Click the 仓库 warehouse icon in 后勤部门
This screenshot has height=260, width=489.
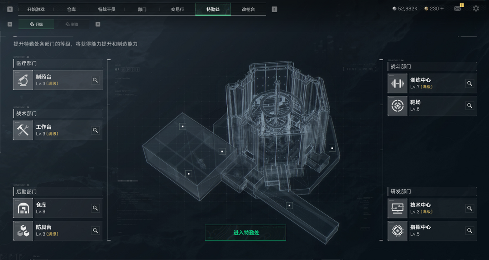coord(23,208)
